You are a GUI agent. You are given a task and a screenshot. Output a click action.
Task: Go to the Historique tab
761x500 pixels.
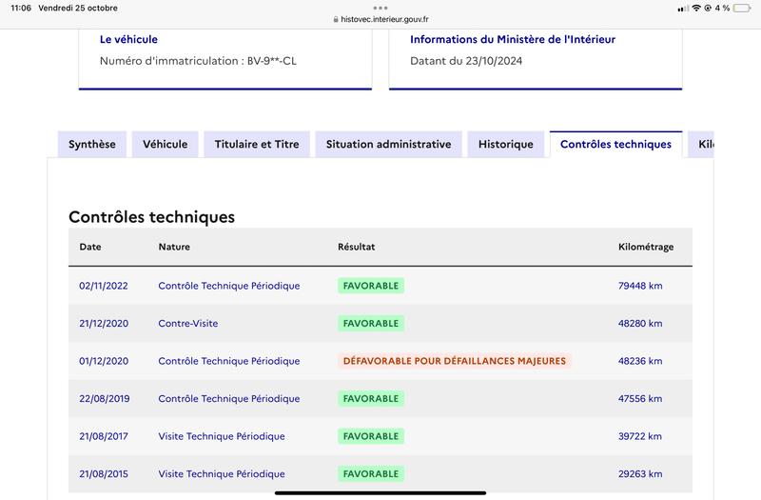[x=506, y=145]
